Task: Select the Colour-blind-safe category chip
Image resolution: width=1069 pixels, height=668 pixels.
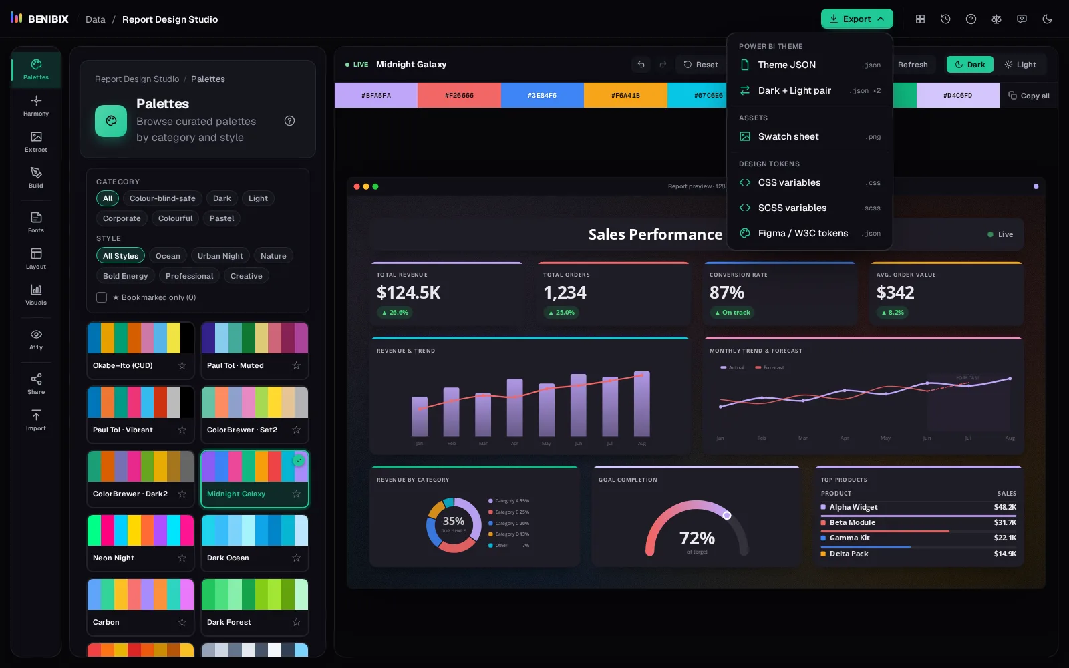Action: click(162, 198)
